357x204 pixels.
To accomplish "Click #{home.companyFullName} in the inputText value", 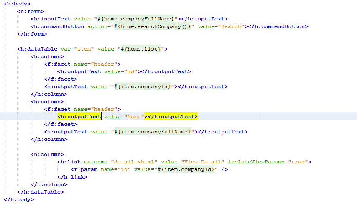I will point(136,19).
